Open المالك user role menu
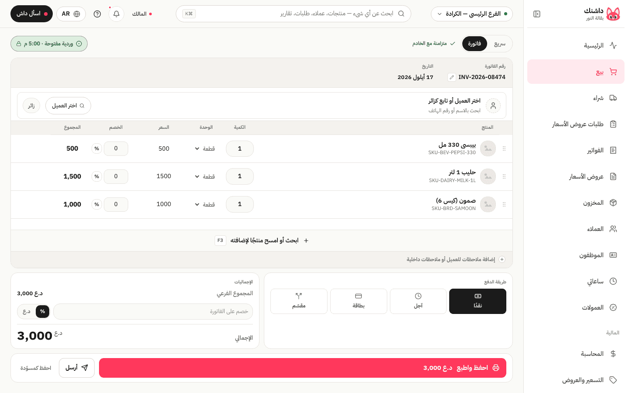 tap(142, 14)
